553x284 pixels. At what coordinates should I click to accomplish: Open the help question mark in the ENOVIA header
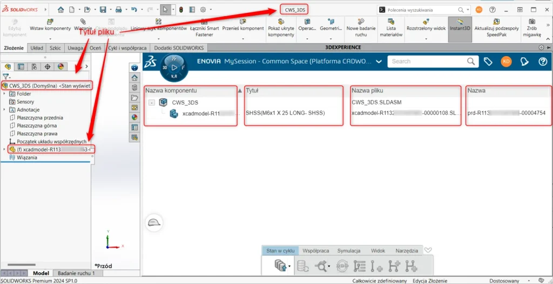(x=543, y=61)
